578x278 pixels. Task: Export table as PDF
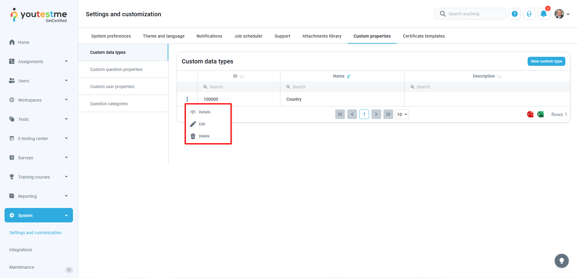(x=530, y=114)
